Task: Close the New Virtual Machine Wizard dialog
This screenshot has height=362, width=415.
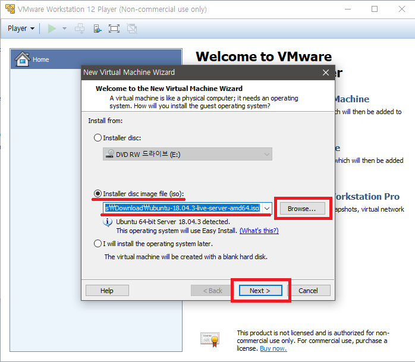Action: pos(326,73)
